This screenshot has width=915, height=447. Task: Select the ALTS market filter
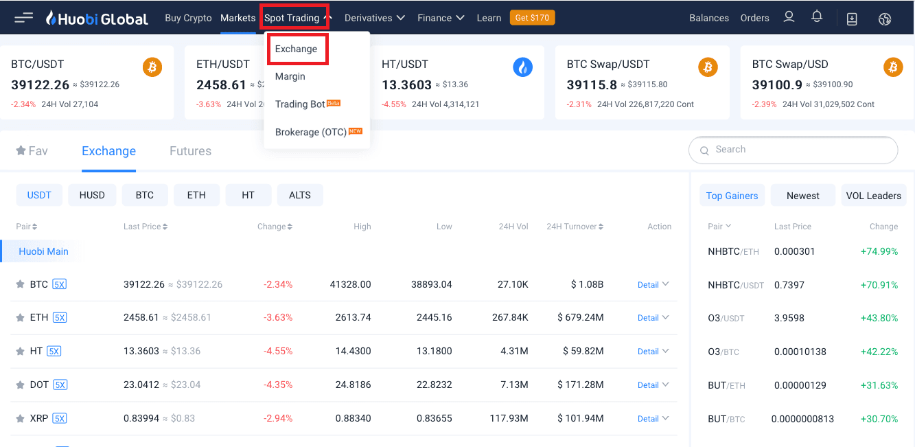(x=300, y=195)
